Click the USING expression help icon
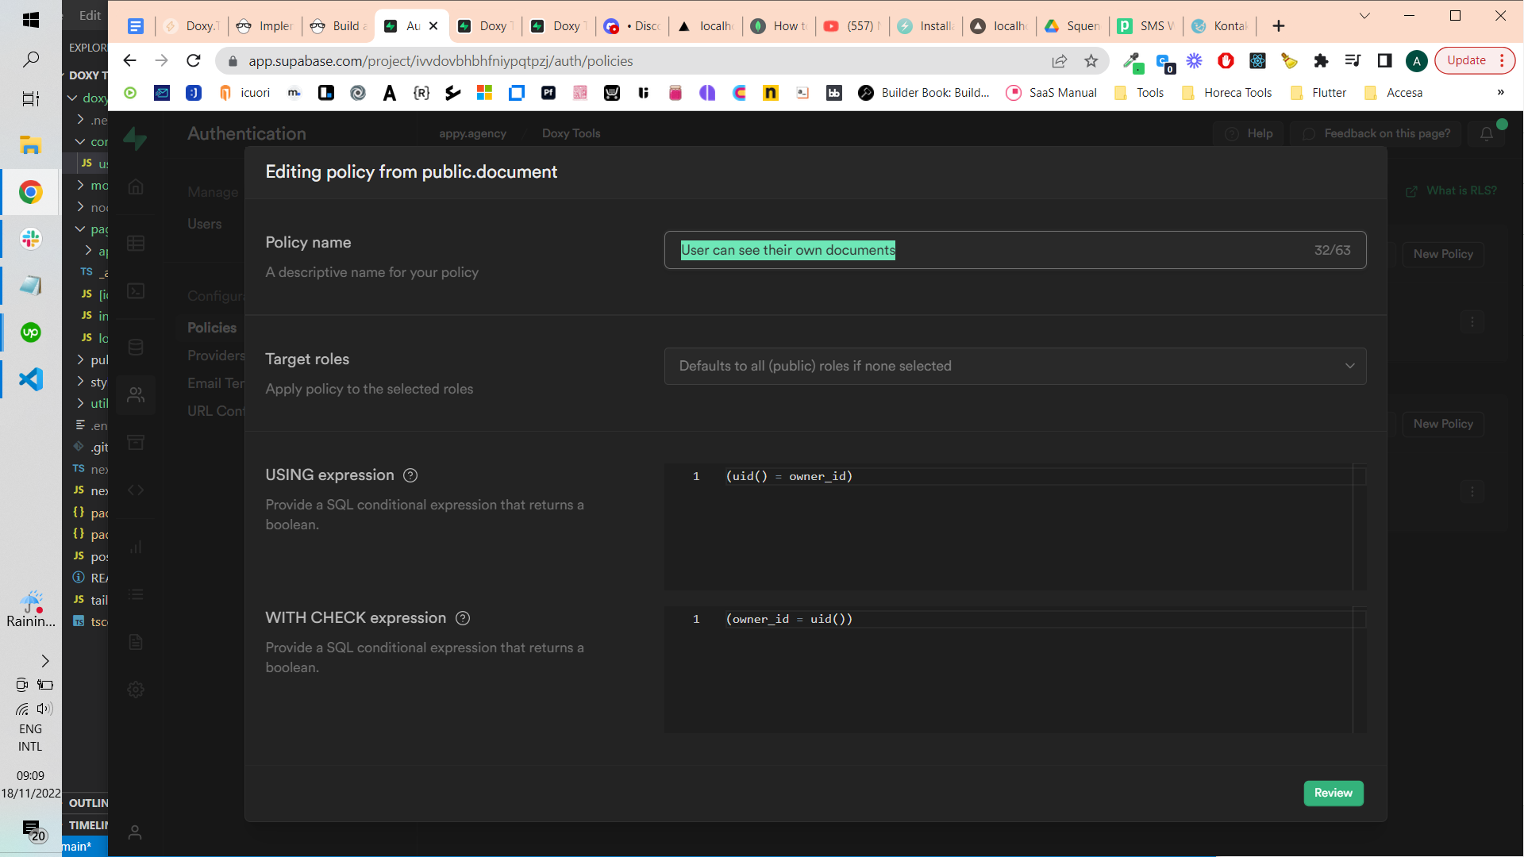The width and height of the screenshot is (1524, 857). coord(410,475)
